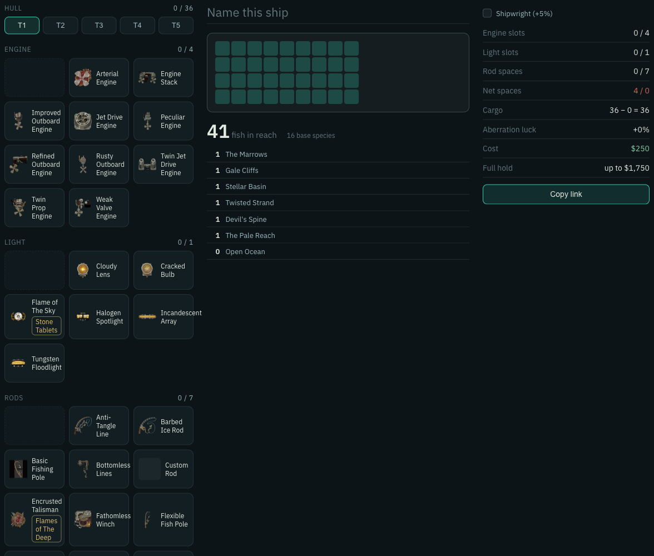Select the Cracked Bulb light icon
The width and height of the screenshot is (654, 556).
click(x=147, y=270)
